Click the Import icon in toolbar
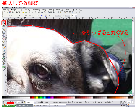 point(17,13)
